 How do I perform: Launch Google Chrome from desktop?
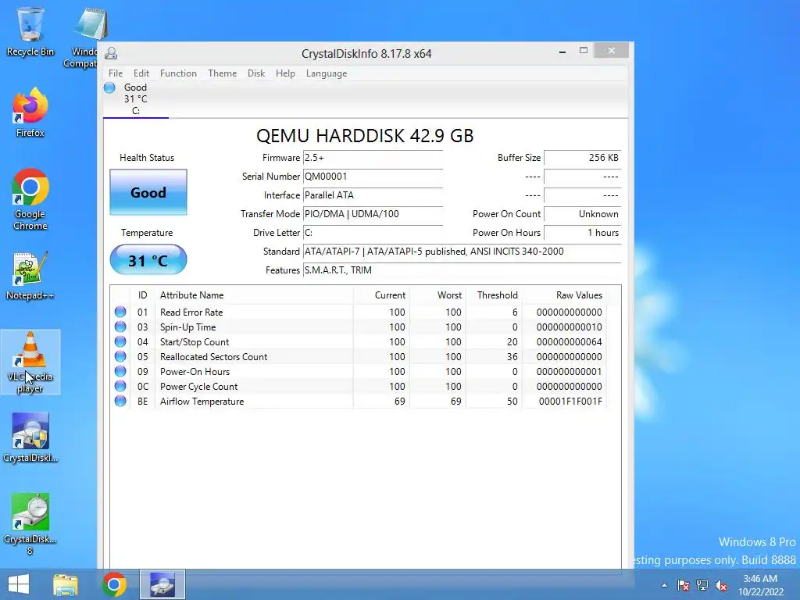point(30,199)
